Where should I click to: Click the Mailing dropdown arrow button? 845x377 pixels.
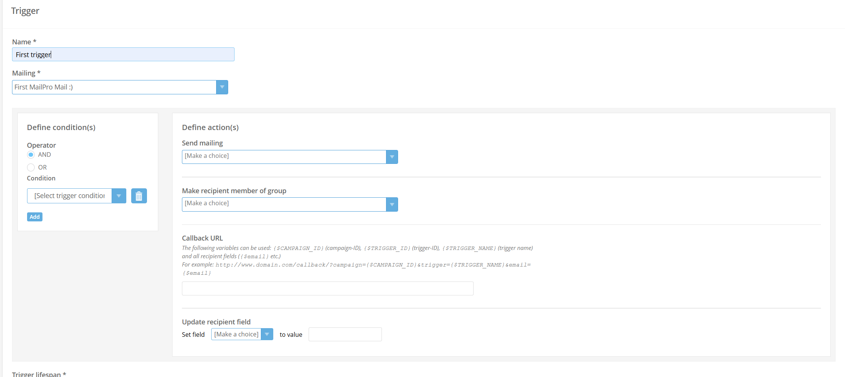(x=222, y=87)
